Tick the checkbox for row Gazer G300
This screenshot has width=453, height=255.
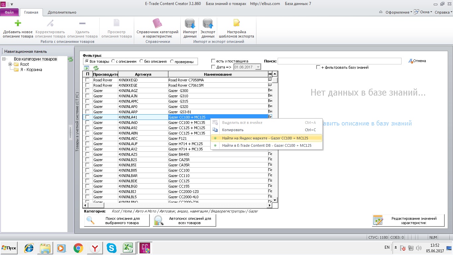click(x=87, y=91)
